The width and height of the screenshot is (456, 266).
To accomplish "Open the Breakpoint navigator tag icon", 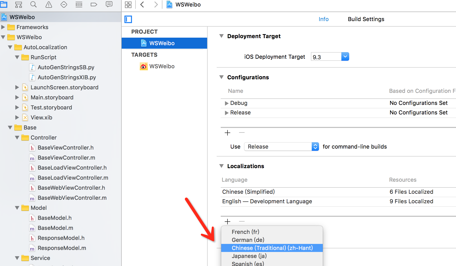I will click(x=94, y=4).
